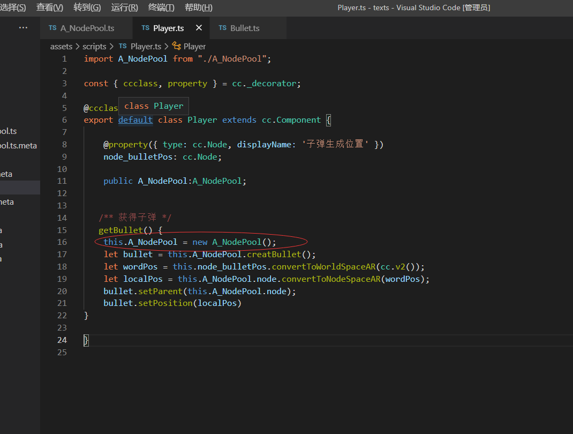Image resolution: width=573 pixels, height=434 pixels.
Task: Select scripts in the breadcrumb path
Action: click(x=94, y=47)
